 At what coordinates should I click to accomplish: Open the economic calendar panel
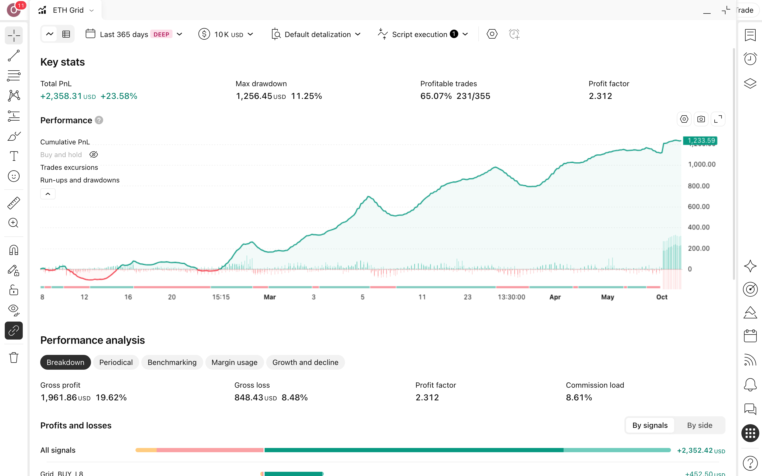pos(750,336)
